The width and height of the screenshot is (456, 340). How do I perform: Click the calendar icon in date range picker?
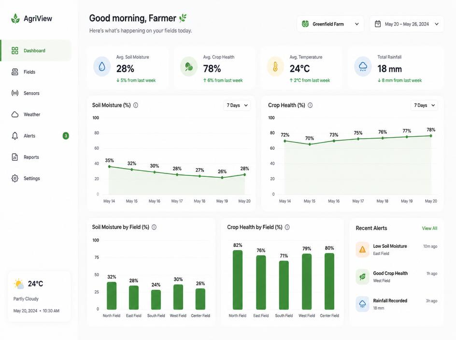coord(377,24)
